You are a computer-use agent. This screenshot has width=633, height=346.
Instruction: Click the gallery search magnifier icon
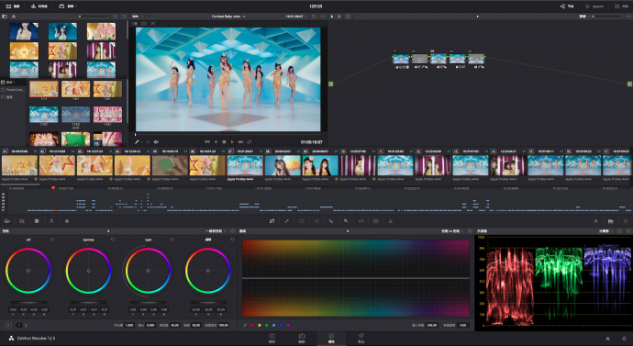pyautogui.click(x=116, y=17)
